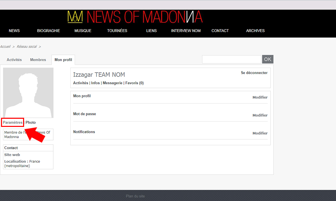
Task: Open the NEWS menu item
Action: pyautogui.click(x=14, y=31)
